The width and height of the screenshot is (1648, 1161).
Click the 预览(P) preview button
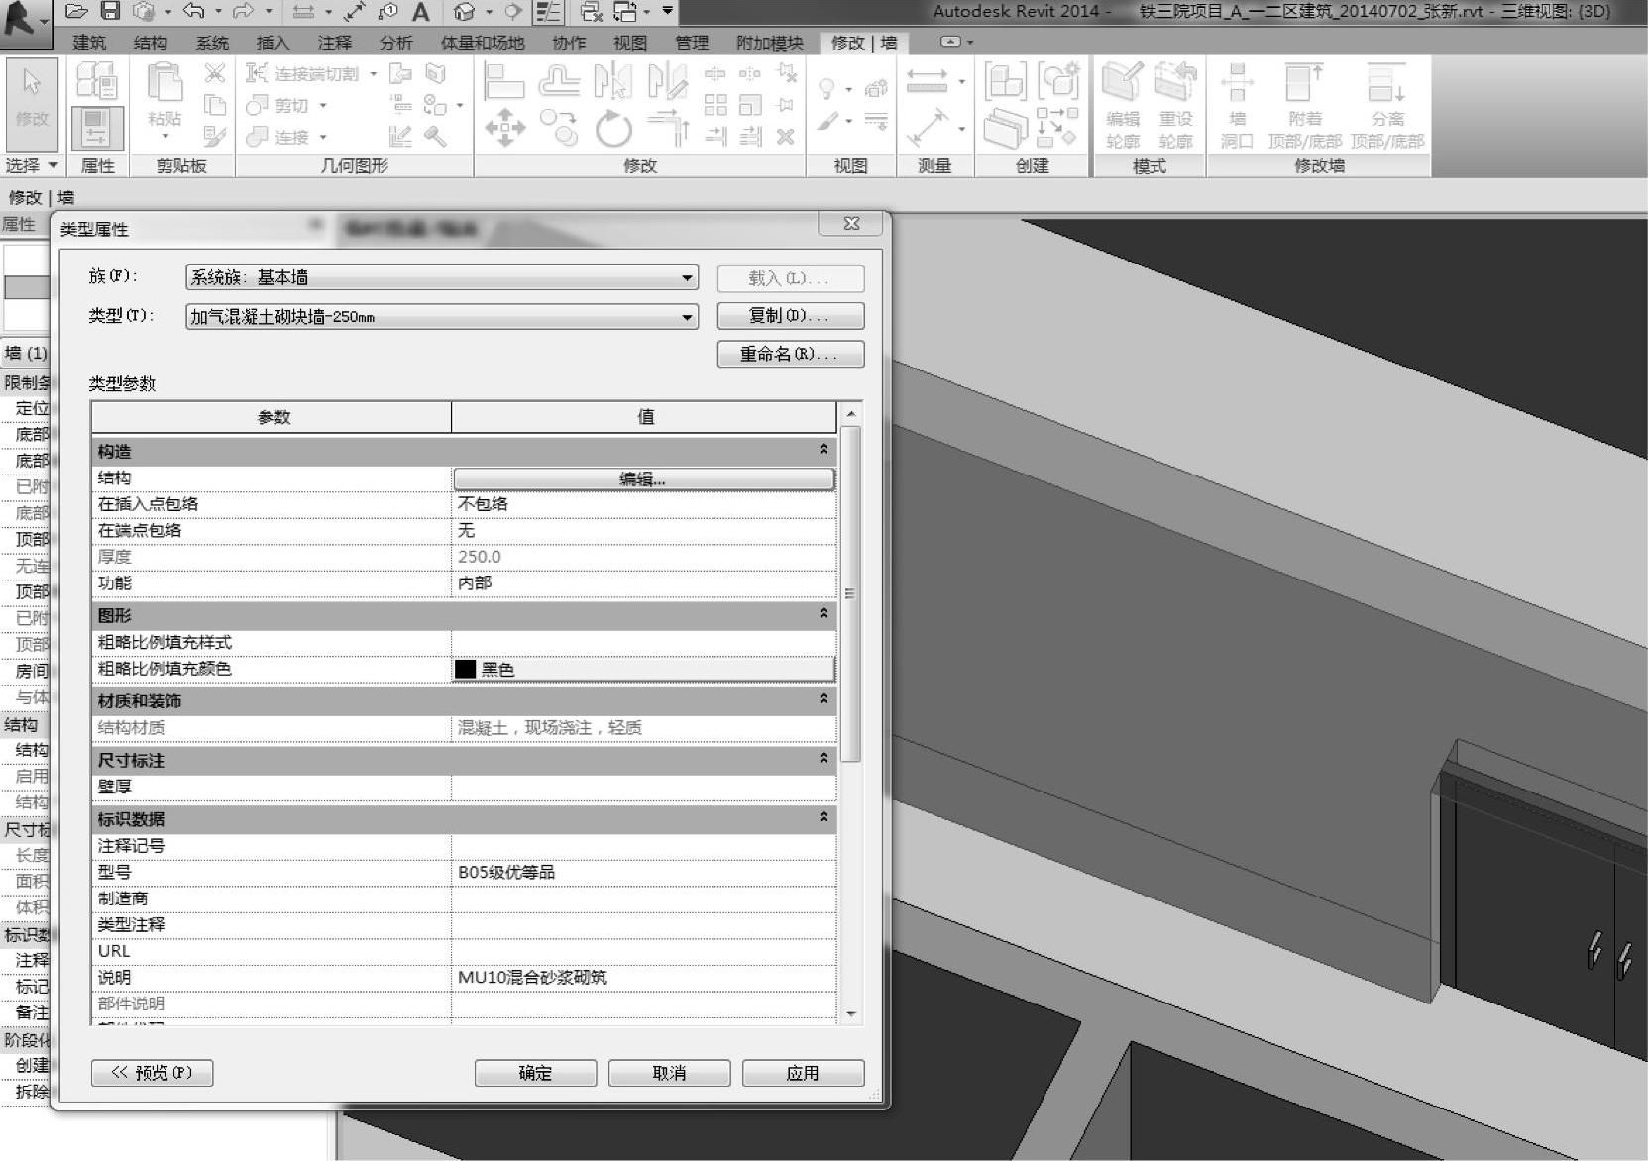152,1073
